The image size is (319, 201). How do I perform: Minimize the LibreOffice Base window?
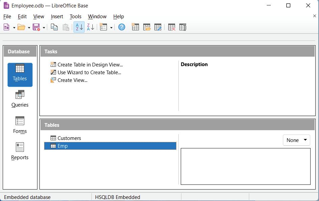coord(269,5)
